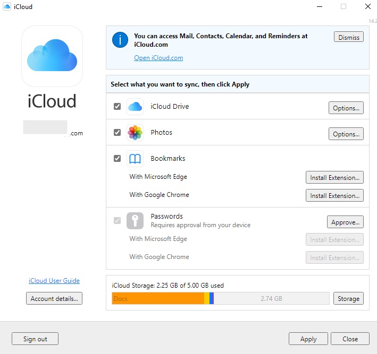The height and width of the screenshot is (354, 377).
Task: Minimize the iCloud window
Action: (x=320, y=6)
